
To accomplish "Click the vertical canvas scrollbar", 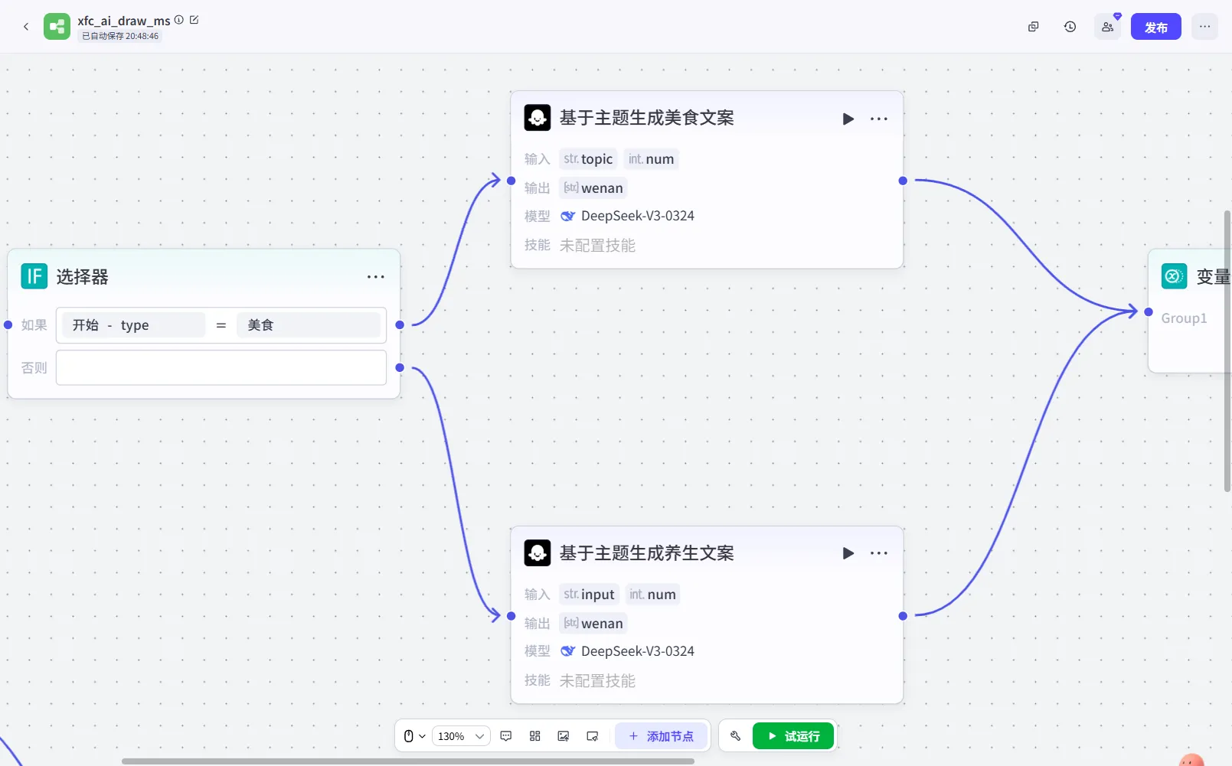I will click(x=1227, y=351).
